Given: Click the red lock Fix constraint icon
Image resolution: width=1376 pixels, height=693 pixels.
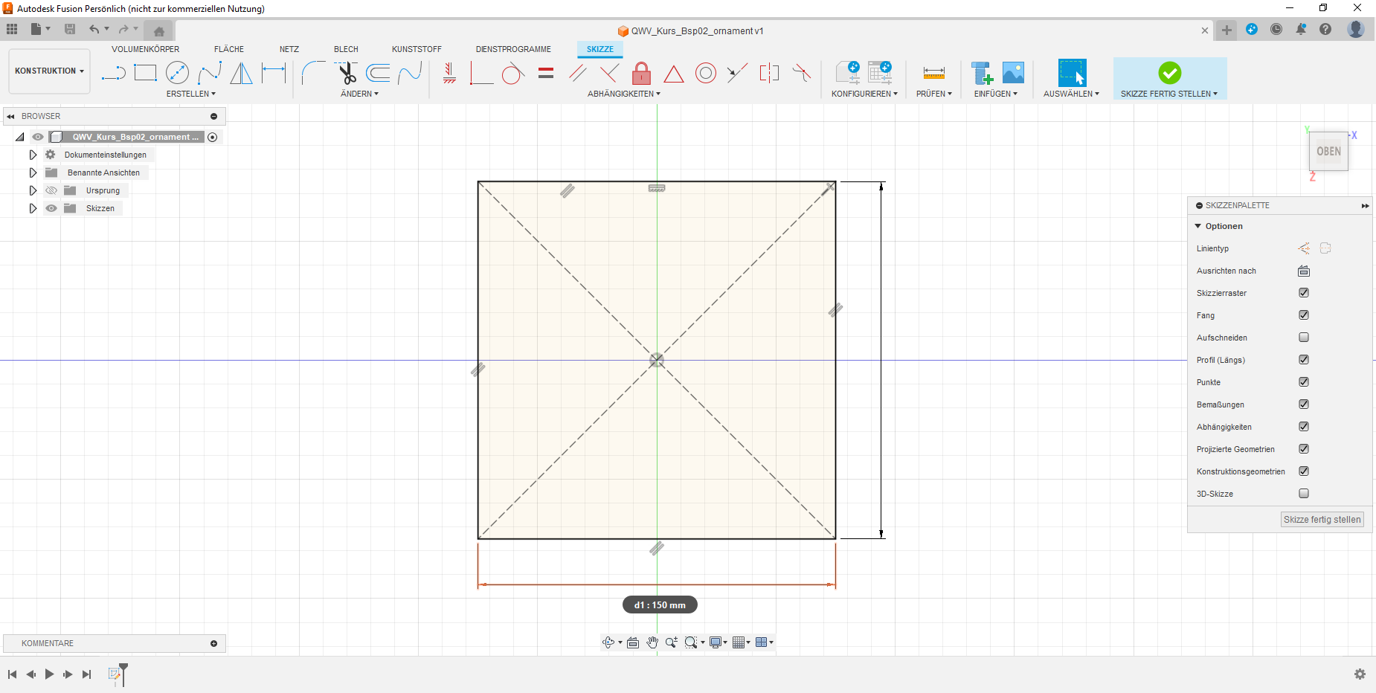Looking at the screenshot, I should pyautogui.click(x=641, y=73).
